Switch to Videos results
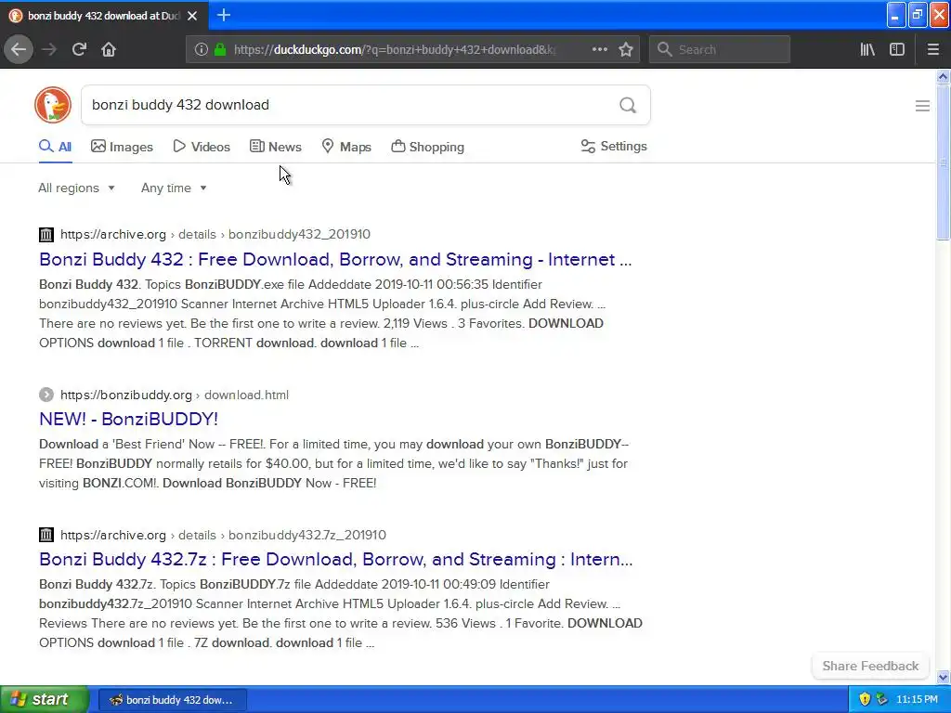 tap(202, 147)
